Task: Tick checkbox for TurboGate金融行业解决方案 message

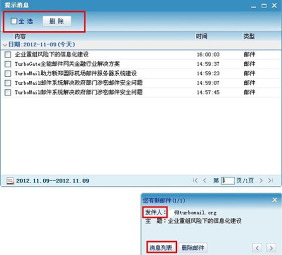Action: point(8,64)
